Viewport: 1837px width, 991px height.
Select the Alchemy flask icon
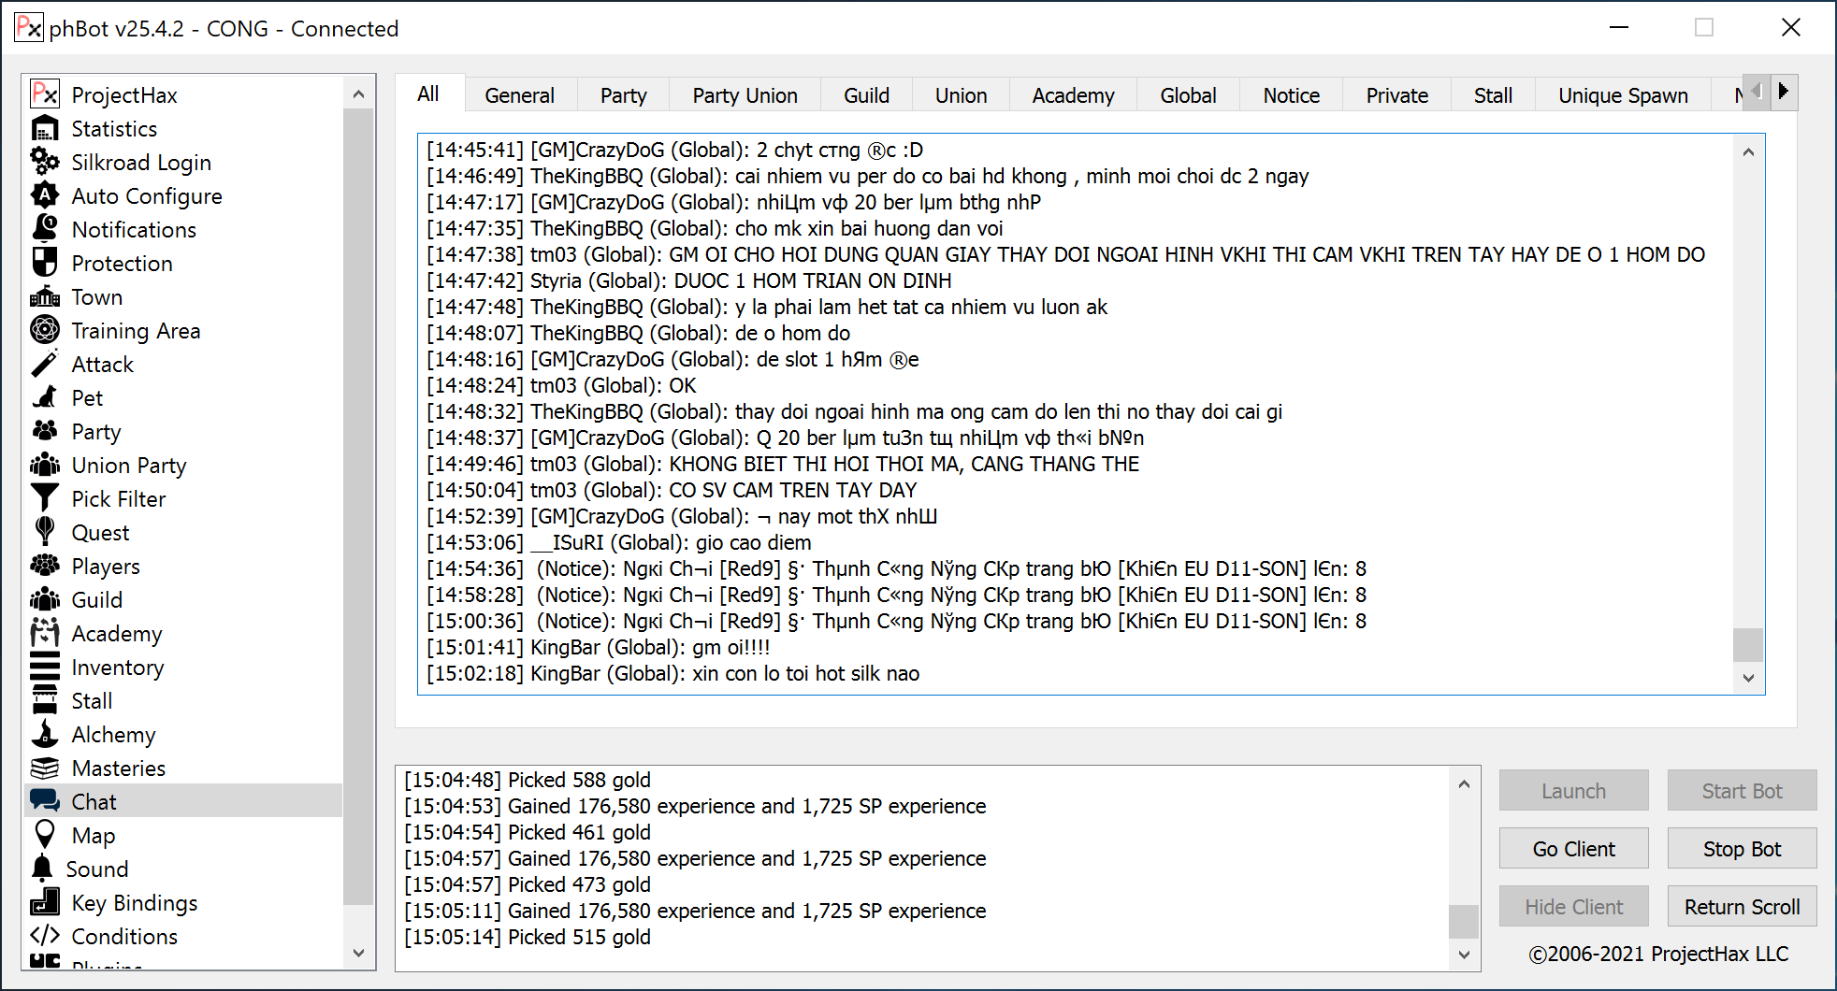pyautogui.click(x=45, y=734)
